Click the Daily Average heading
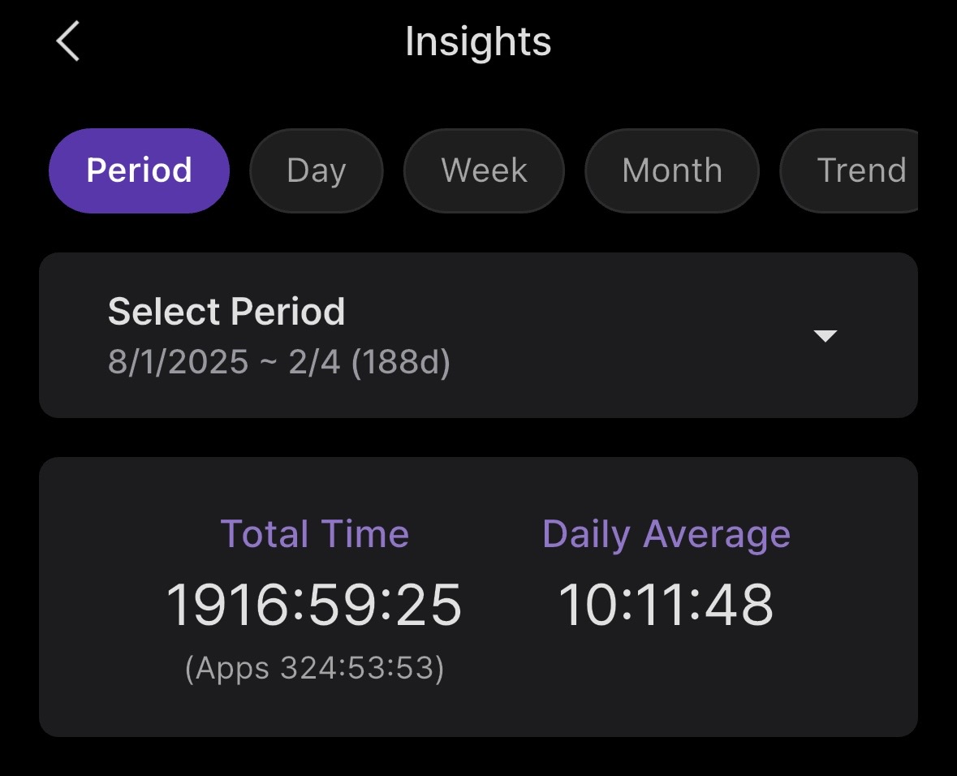Screen dimensions: 957x776 point(666,534)
